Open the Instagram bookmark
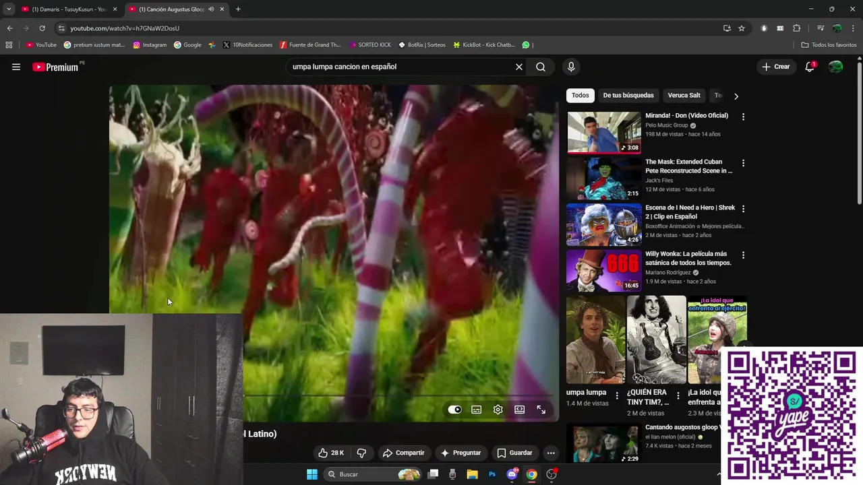This screenshot has height=485, width=863. [150, 45]
